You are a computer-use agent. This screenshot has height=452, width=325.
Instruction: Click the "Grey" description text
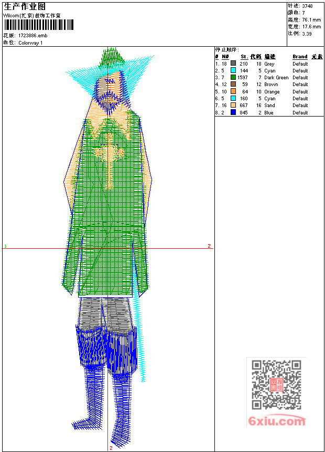click(269, 64)
